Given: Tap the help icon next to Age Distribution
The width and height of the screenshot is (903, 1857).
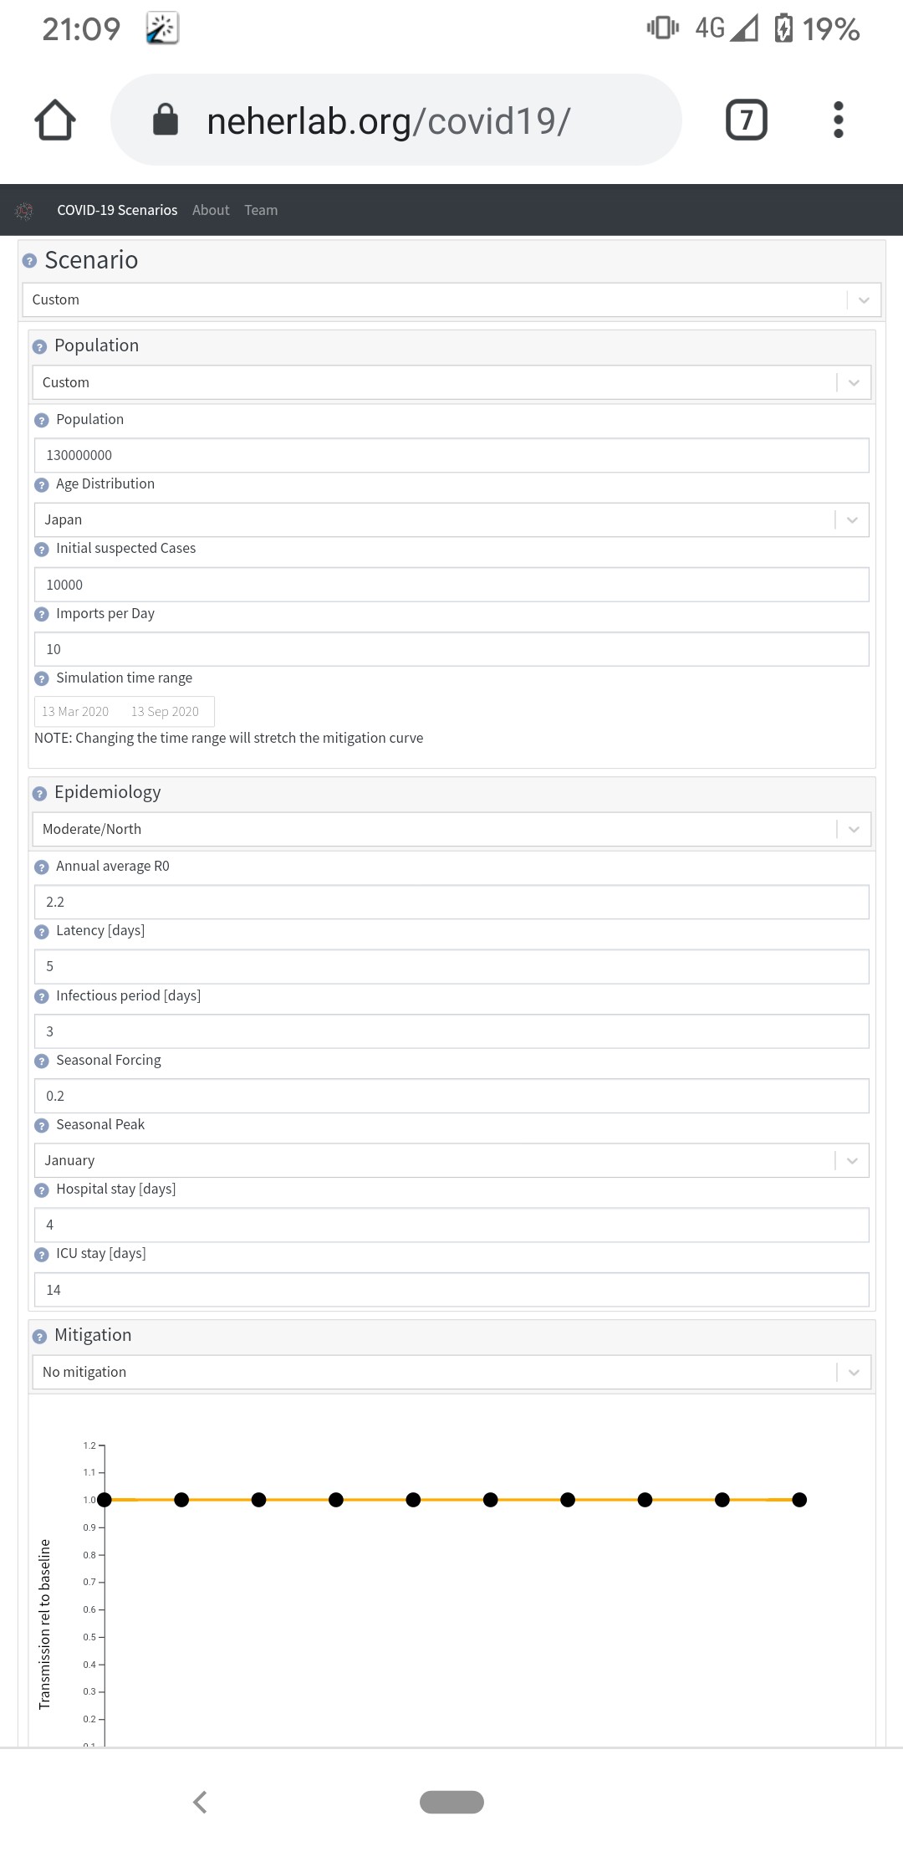Looking at the screenshot, I should click(x=42, y=484).
